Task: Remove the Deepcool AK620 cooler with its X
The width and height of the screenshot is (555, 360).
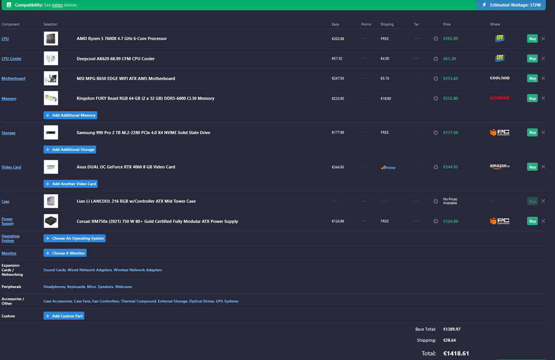Action: [x=543, y=58]
